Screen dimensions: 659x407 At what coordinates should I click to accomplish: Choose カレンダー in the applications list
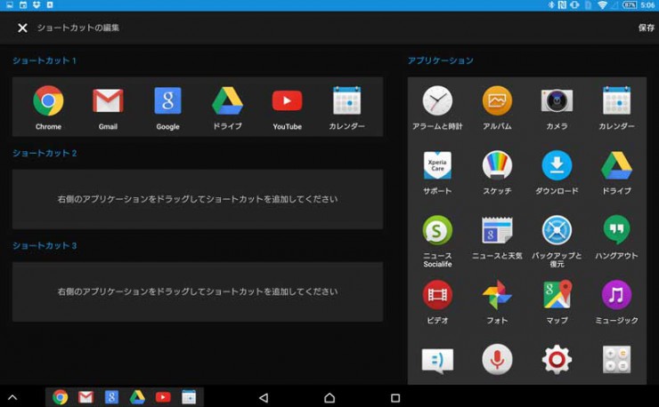(x=616, y=100)
